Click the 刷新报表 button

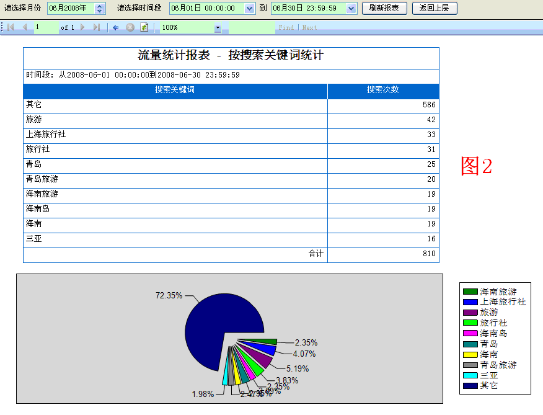point(384,9)
